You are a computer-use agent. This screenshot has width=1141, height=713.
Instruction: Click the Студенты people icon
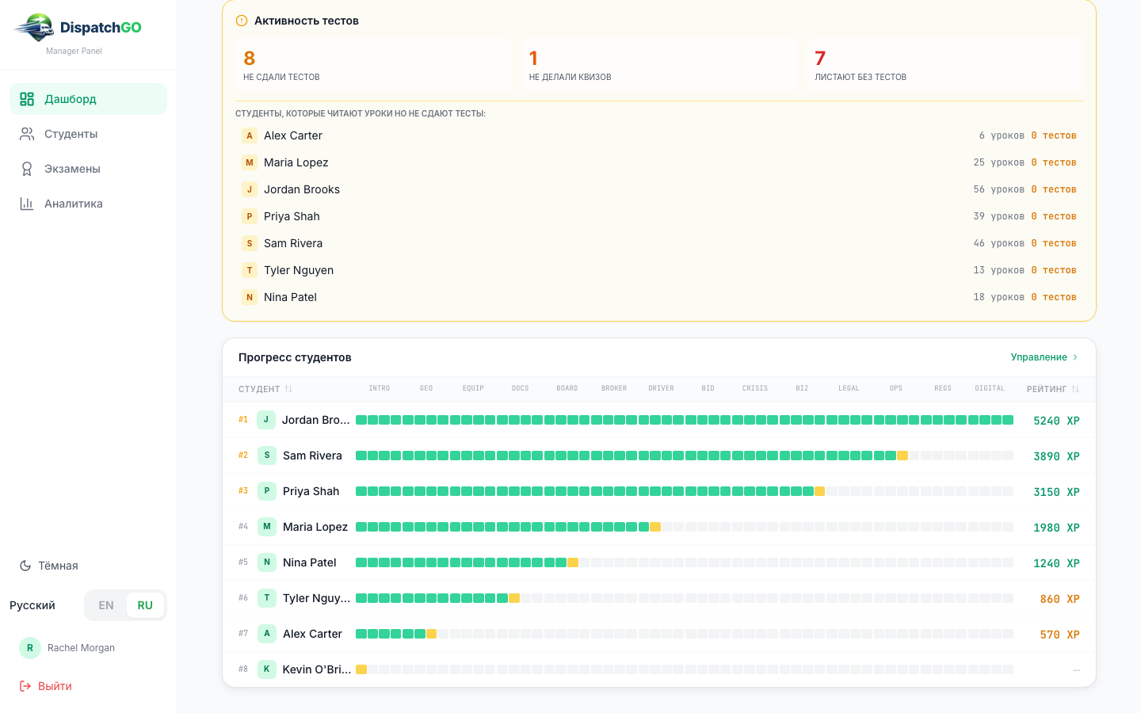(27, 134)
